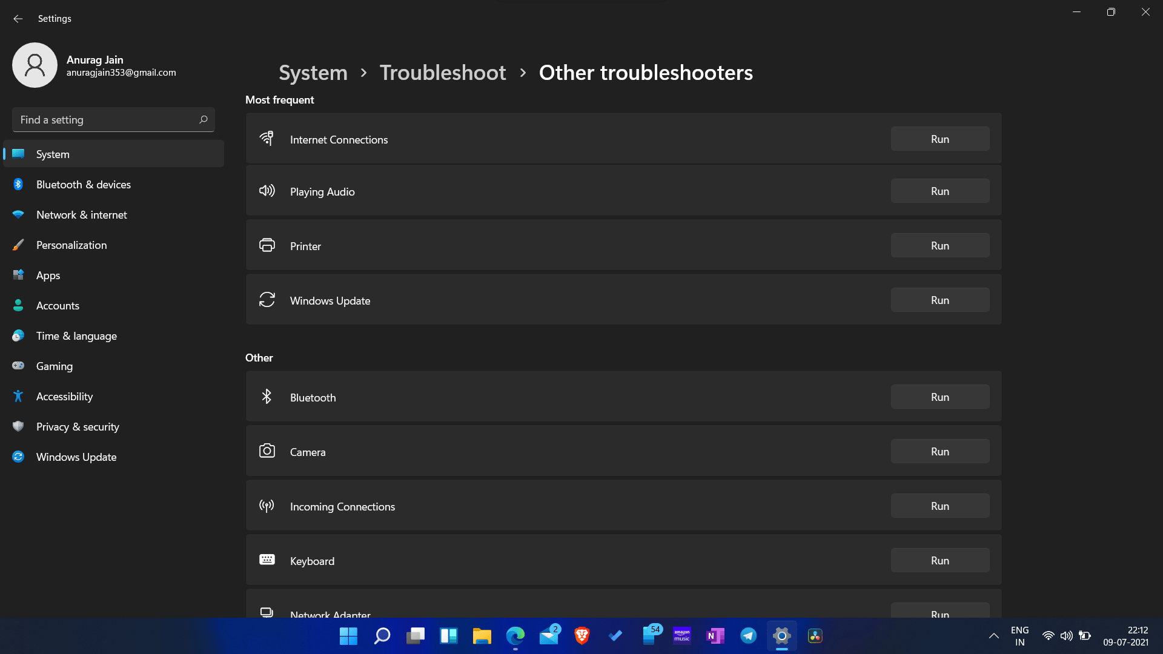The height and width of the screenshot is (654, 1163).
Task: Click the back arrow in Settings
Action: [x=18, y=19]
